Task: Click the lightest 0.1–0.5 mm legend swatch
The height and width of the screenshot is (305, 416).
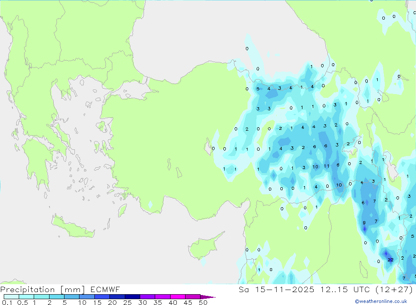Action: (11, 297)
